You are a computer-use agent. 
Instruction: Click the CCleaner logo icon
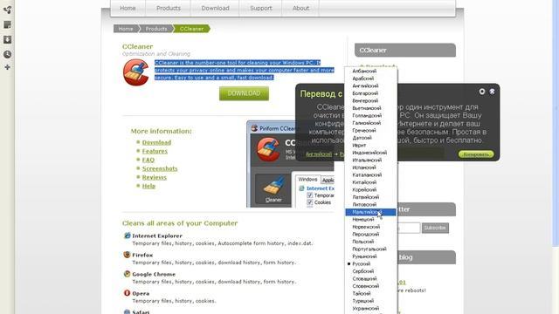pyautogui.click(x=136, y=72)
